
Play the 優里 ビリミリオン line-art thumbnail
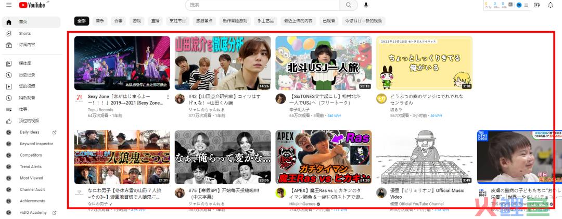point(424,157)
